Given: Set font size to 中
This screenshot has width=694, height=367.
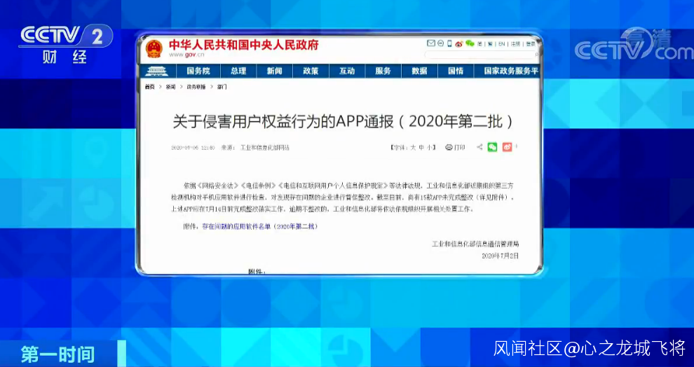Looking at the screenshot, I should click(421, 148).
